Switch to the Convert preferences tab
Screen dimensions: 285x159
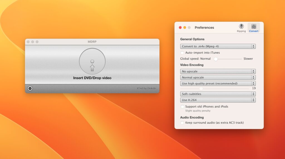(x=254, y=28)
